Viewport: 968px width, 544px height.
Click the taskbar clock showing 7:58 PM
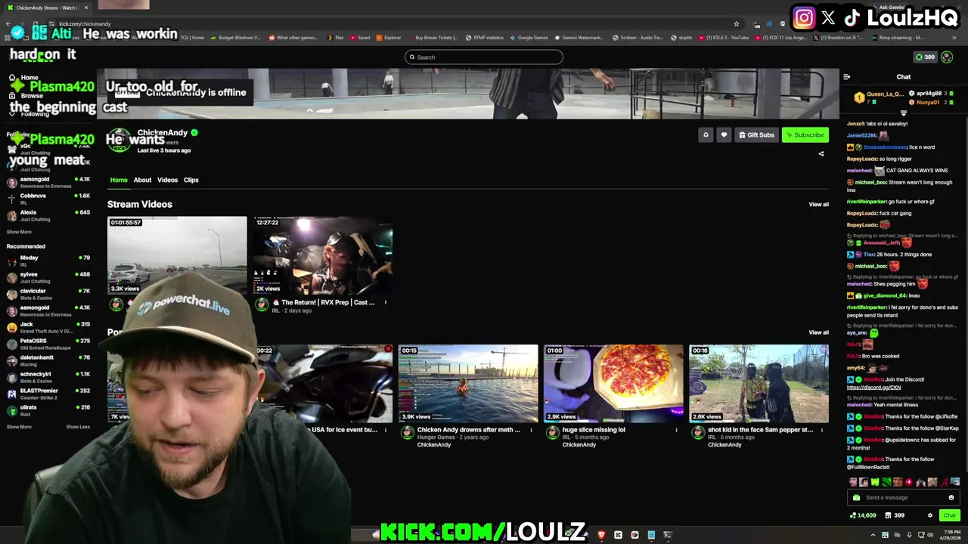pyautogui.click(x=950, y=535)
